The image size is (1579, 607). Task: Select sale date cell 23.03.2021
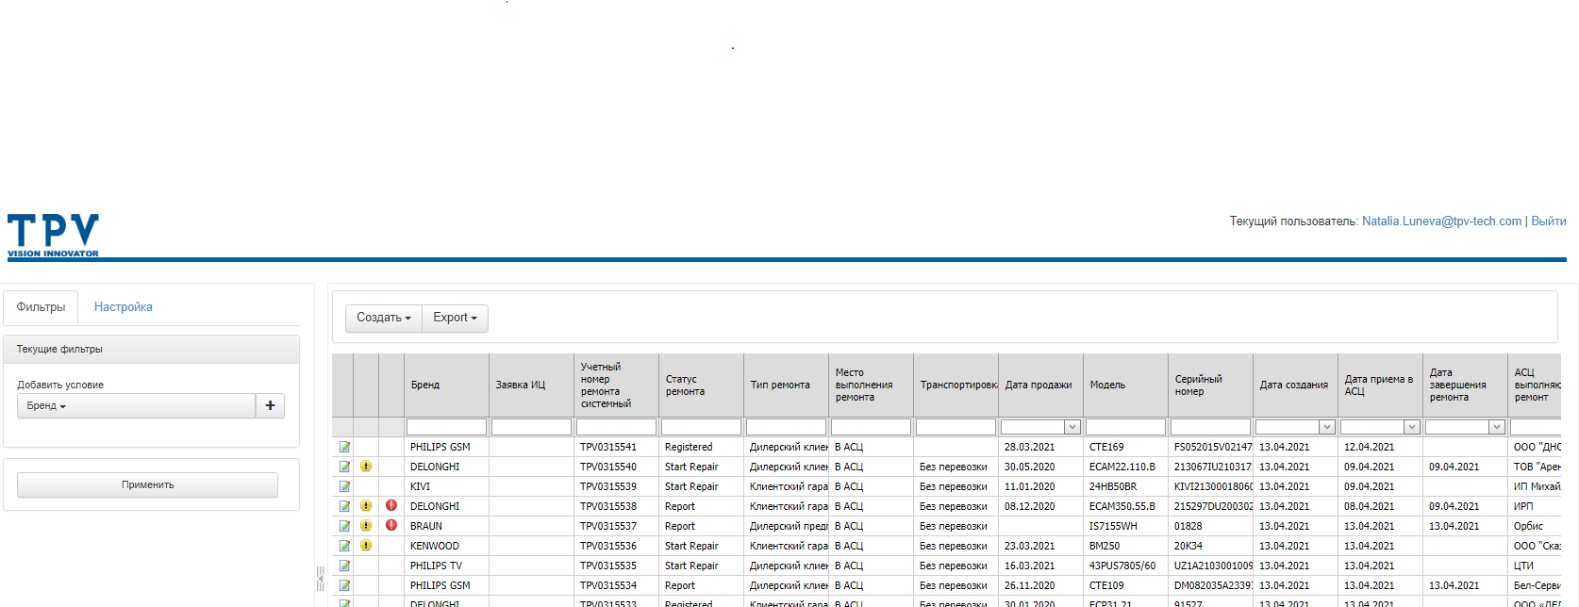click(x=1040, y=546)
